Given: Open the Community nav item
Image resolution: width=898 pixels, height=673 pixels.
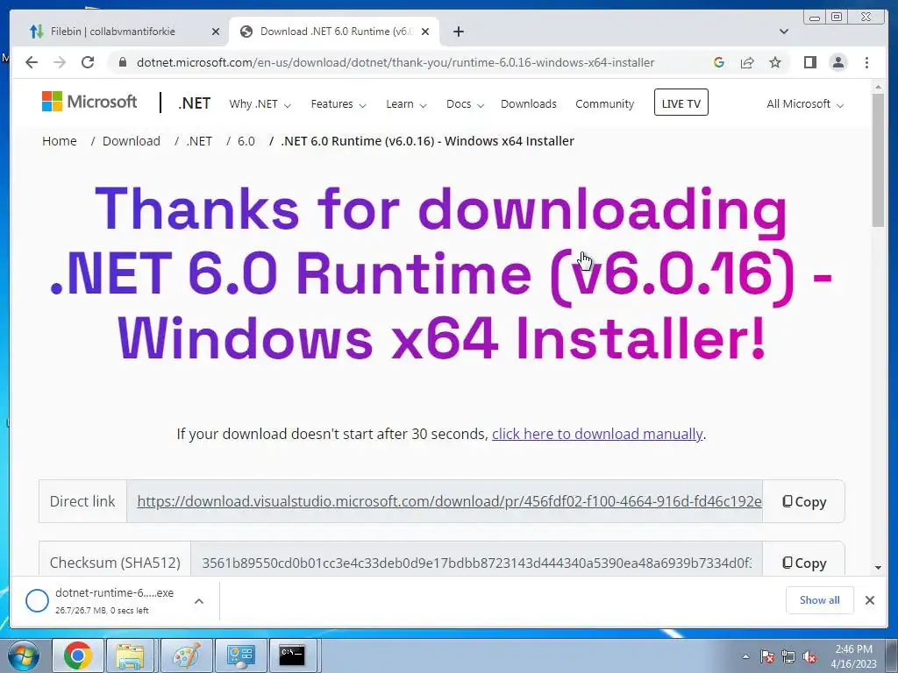Looking at the screenshot, I should 605,104.
